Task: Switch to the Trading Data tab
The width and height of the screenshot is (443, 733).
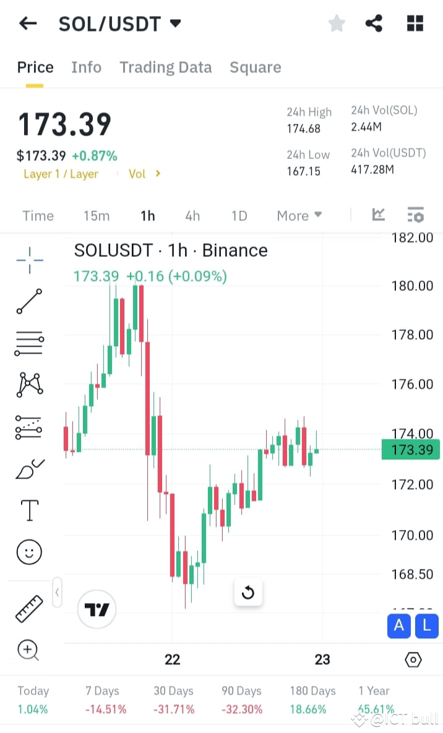Action: tap(166, 67)
